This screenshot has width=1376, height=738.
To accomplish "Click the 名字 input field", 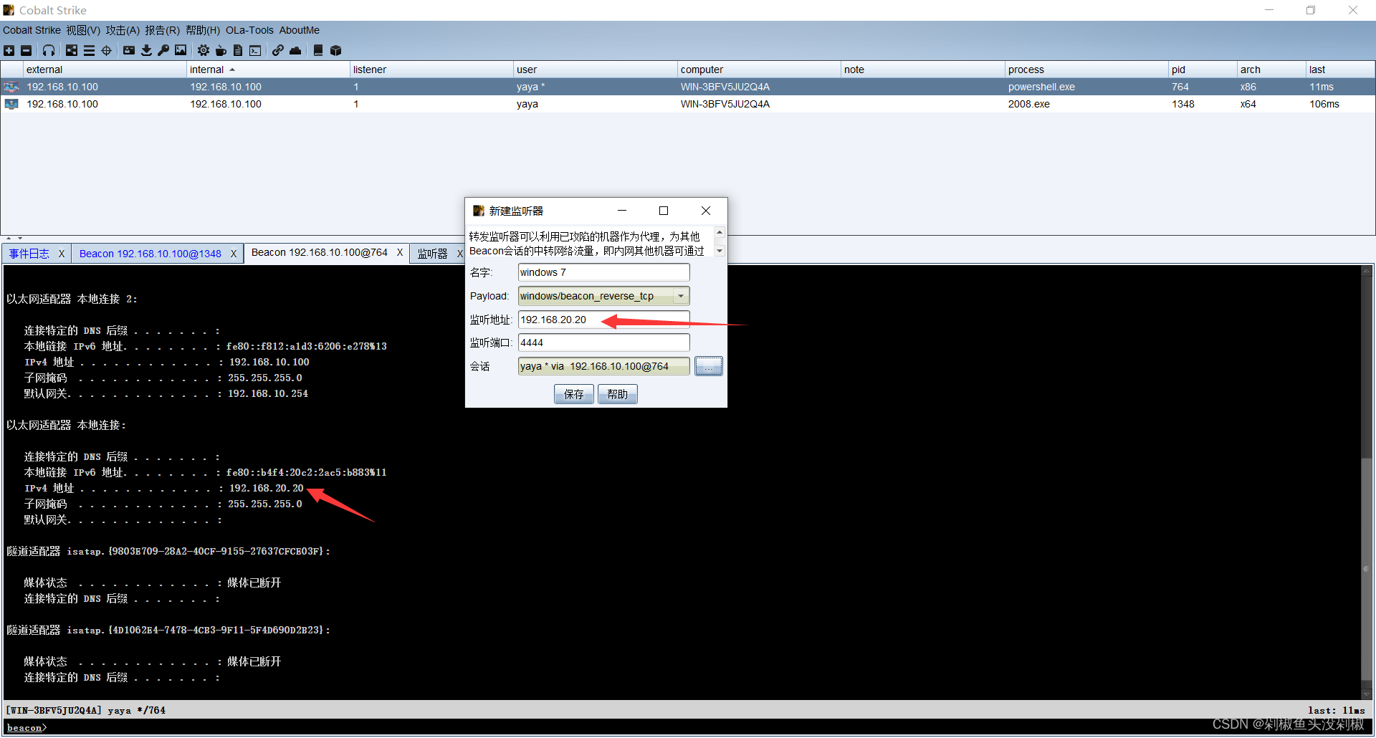I will pos(603,272).
